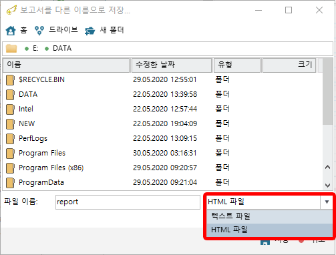Select the ProgramData folder icon
This screenshot has height=255, width=336.
click(10, 183)
